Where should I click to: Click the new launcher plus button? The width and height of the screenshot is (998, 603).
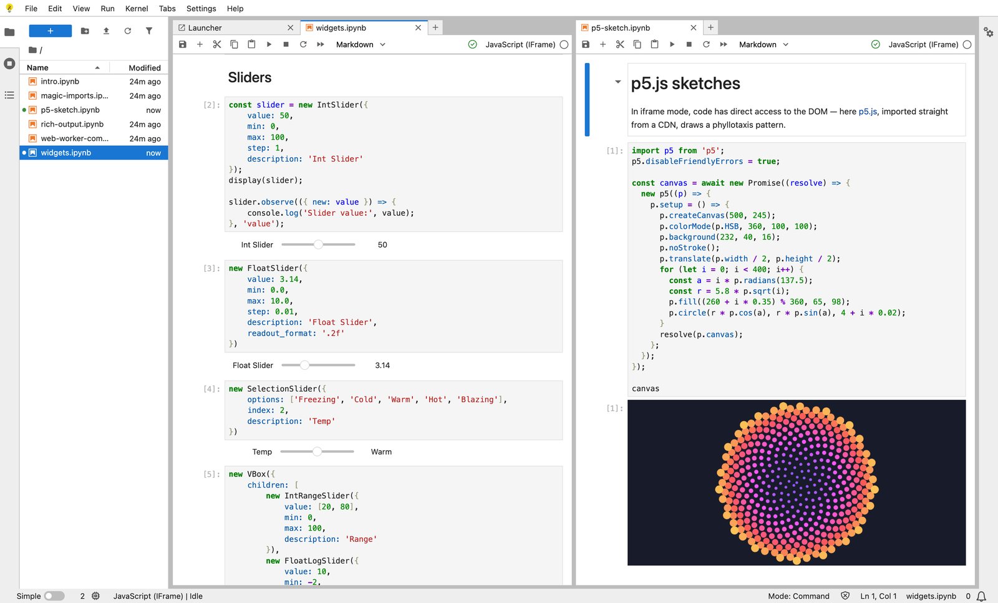51,31
